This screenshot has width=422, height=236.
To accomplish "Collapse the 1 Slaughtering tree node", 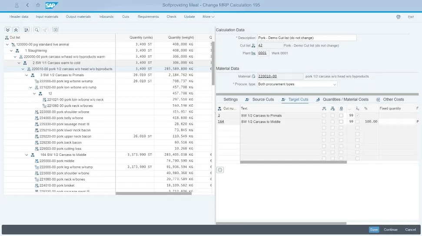I will click(x=11, y=51).
